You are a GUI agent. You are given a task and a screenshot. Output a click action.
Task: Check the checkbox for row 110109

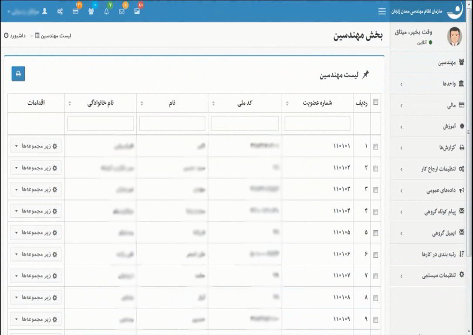[x=375, y=320]
